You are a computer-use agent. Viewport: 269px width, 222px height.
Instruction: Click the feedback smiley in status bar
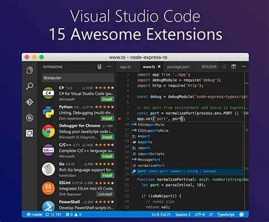(x=242, y=215)
